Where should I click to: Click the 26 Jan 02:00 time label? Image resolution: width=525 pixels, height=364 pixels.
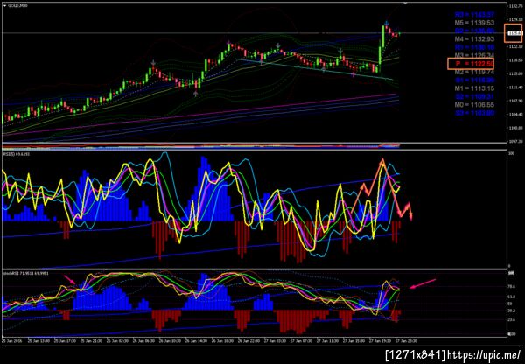tap(117, 341)
